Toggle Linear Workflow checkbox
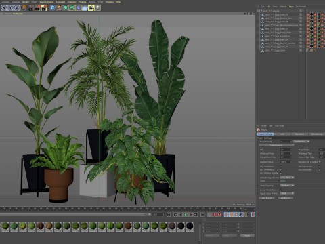325x244 pixels. click(x=281, y=190)
